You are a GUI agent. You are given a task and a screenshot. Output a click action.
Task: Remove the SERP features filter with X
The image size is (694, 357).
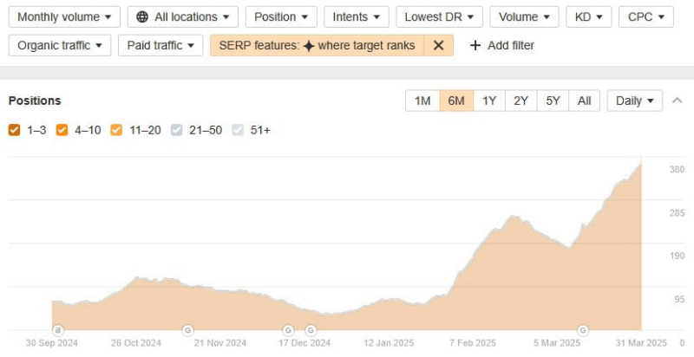tap(439, 45)
